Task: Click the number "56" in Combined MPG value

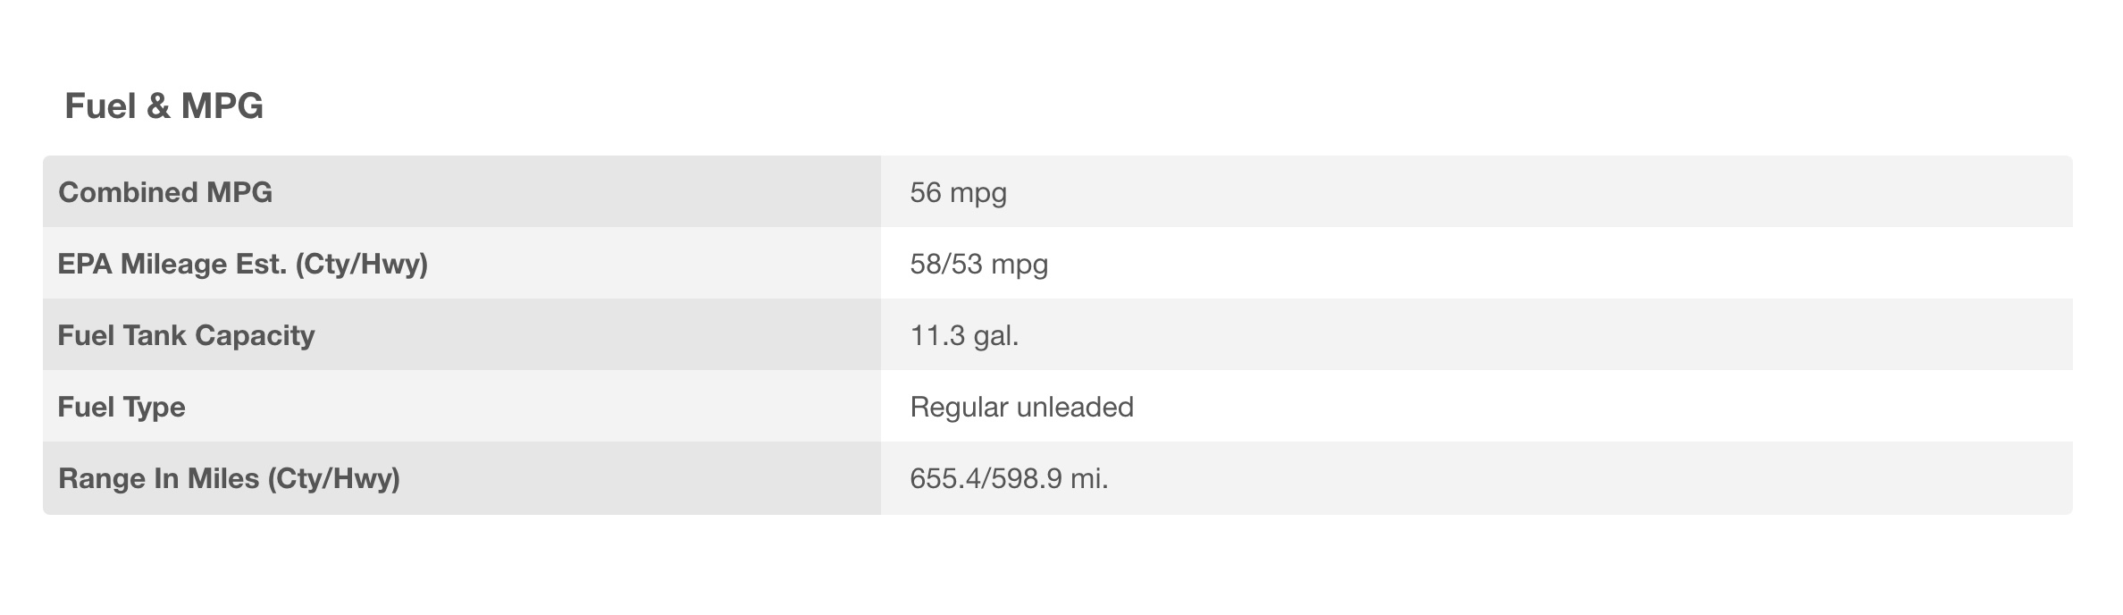Action: [x=926, y=192]
